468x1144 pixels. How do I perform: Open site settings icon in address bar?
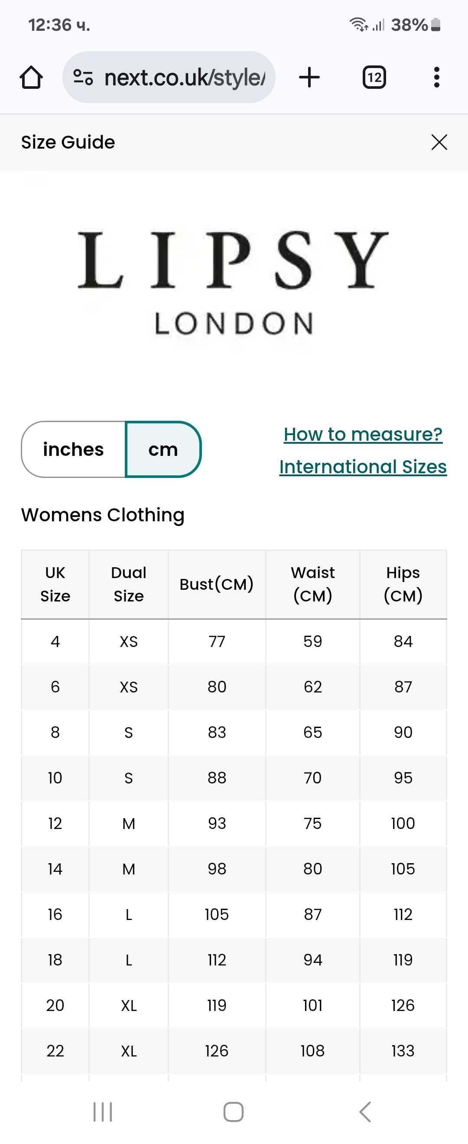tap(83, 77)
